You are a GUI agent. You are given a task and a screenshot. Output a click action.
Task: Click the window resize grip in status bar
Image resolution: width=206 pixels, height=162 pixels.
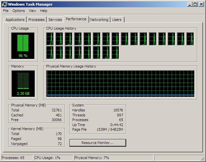point(203,158)
